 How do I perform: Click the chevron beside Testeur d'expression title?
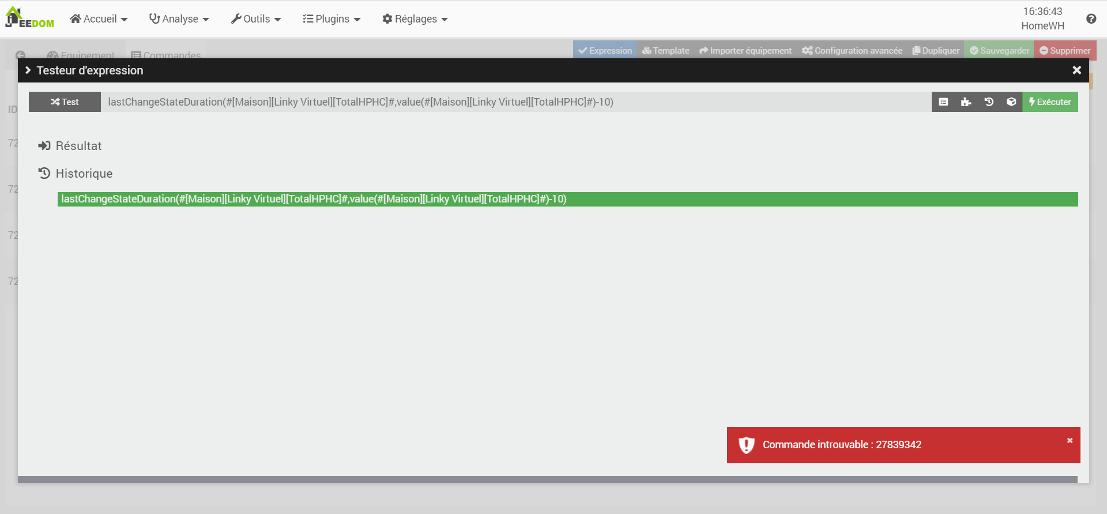[28, 70]
